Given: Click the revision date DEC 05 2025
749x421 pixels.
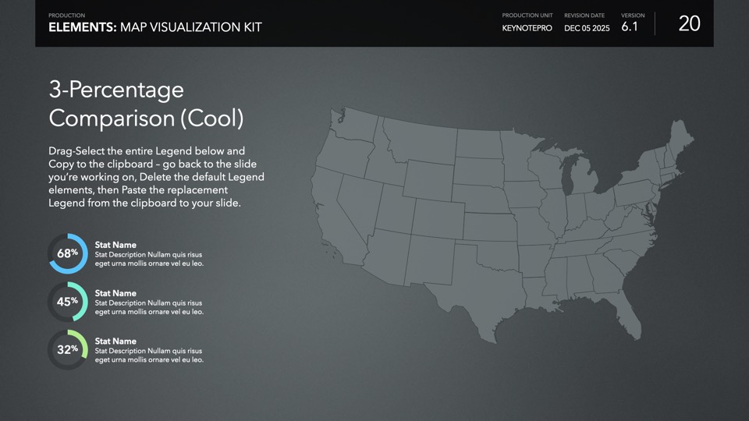Looking at the screenshot, I should pos(587,28).
